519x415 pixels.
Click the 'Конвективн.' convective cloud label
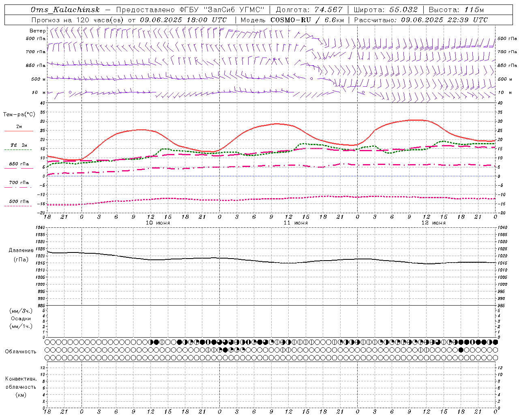21,379
